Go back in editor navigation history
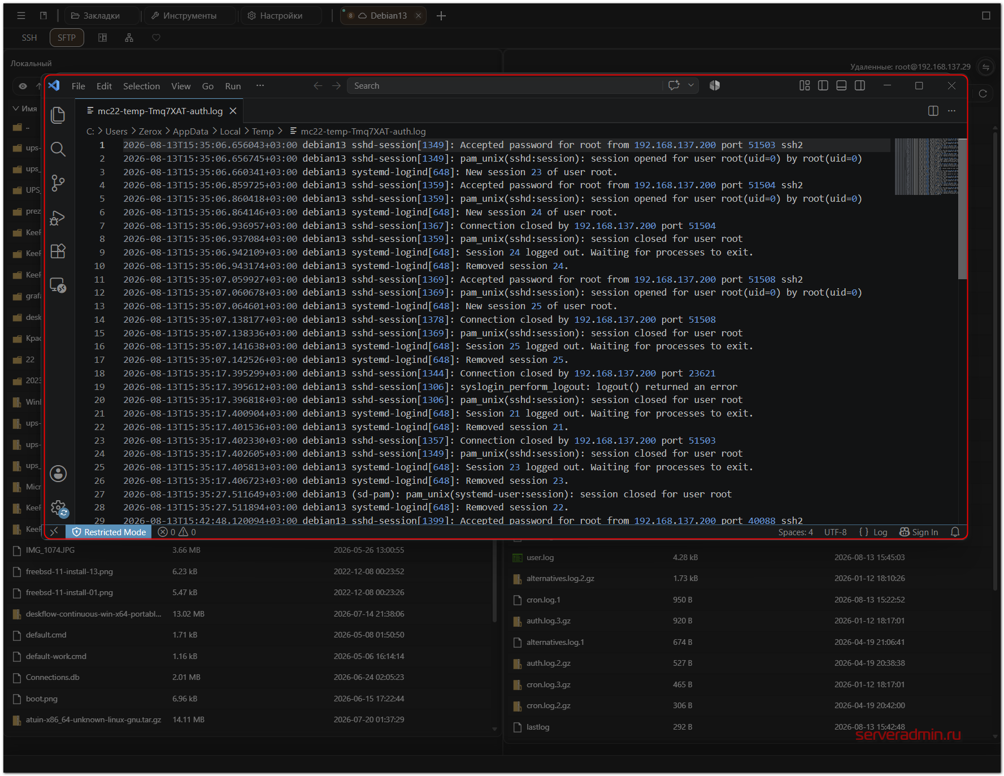 pyautogui.click(x=318, y=85)
